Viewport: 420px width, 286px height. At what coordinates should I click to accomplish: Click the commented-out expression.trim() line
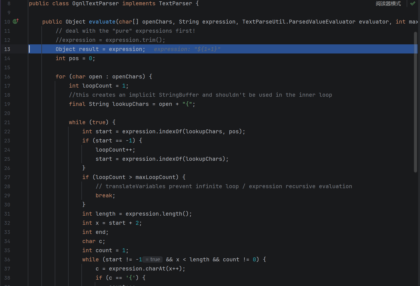point(110,40)
